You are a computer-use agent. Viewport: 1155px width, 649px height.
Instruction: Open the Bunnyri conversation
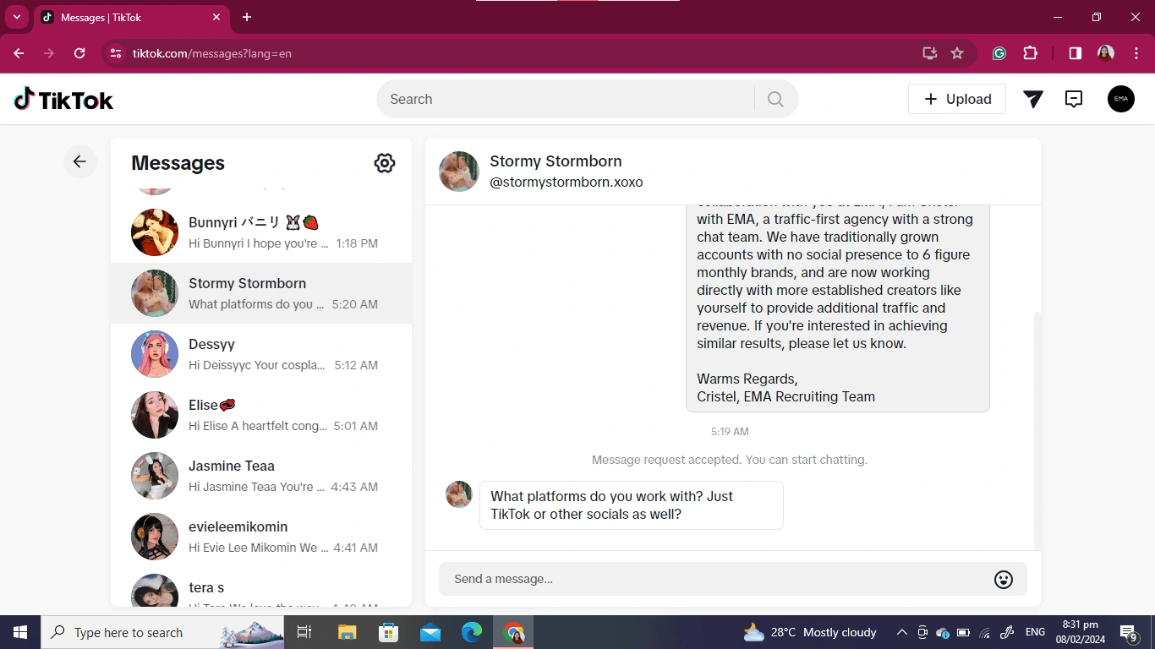coord(261,232)
